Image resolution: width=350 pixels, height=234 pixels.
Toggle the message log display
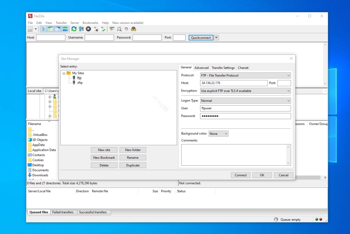(x=43, y=29)
